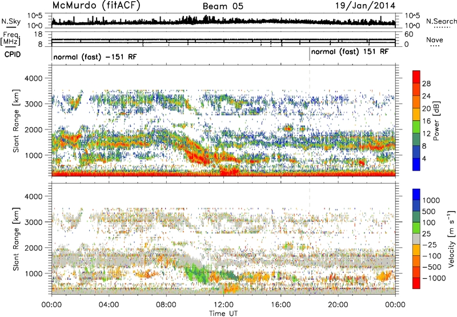Click '4000' on the power panel axis
The height and width of the screenshot is (317, 457).
point(34,78)
